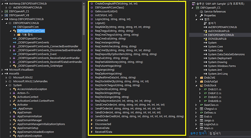Collapse the 참조 references node
The height and width of the screenshot is (138, 251).
pyautogui.click(x=196, y=19)
